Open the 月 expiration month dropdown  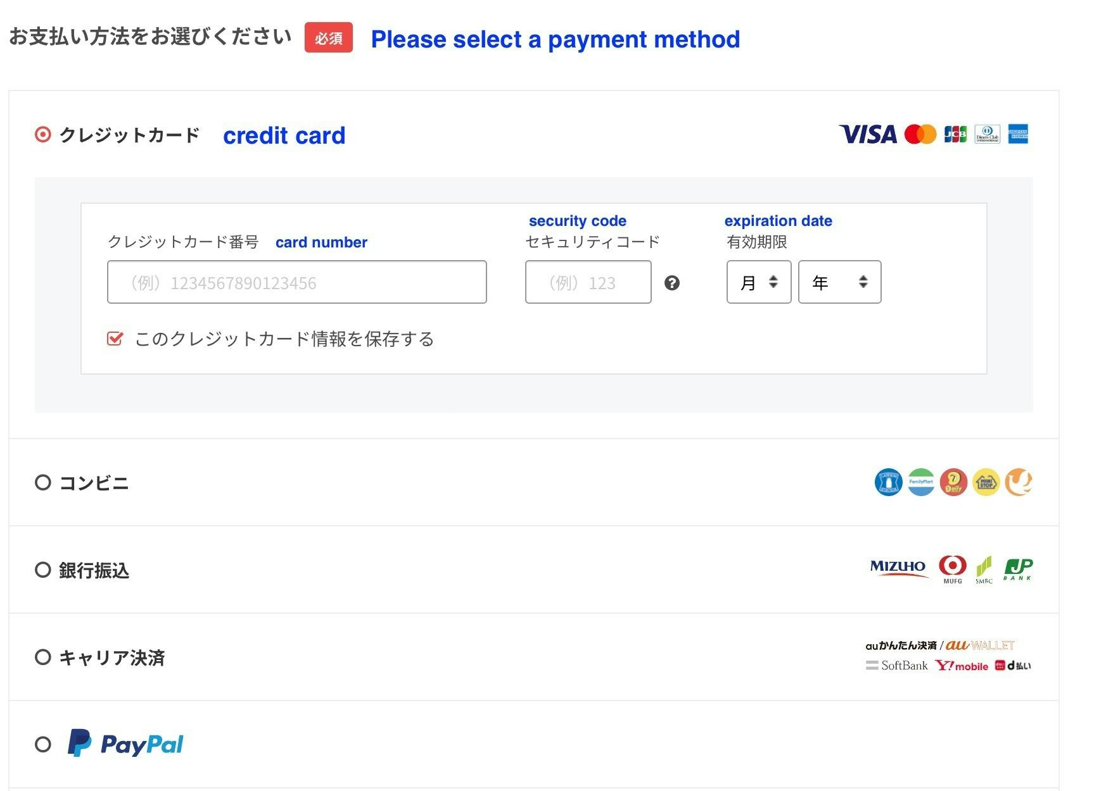pyautogui.click(x=759, y=282)
